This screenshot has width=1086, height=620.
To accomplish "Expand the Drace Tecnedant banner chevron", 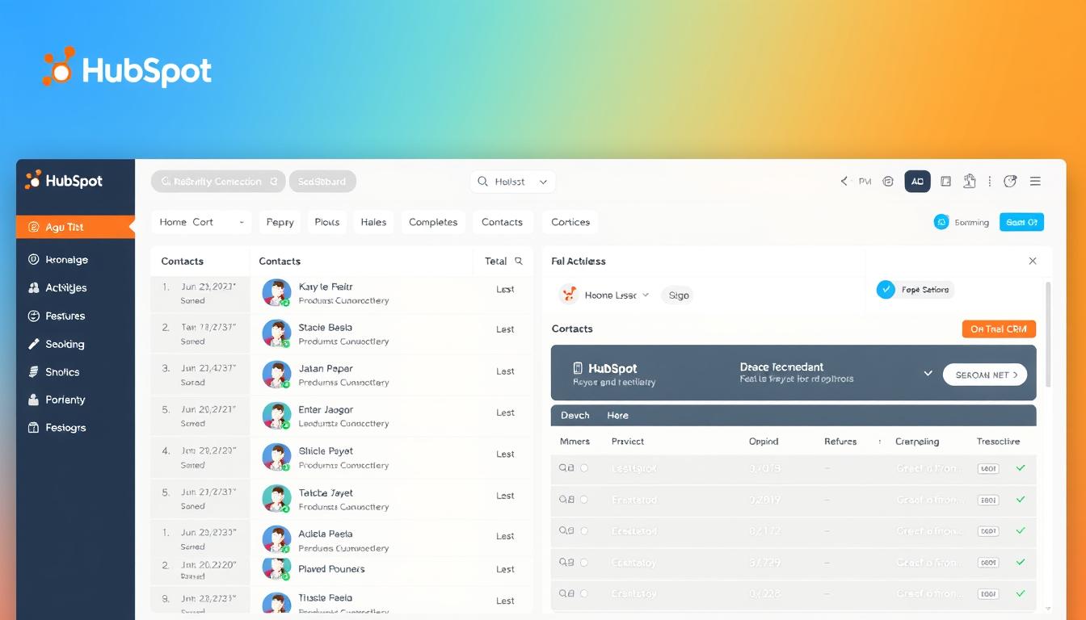I will pyautogui.click(x=928, y=374).
